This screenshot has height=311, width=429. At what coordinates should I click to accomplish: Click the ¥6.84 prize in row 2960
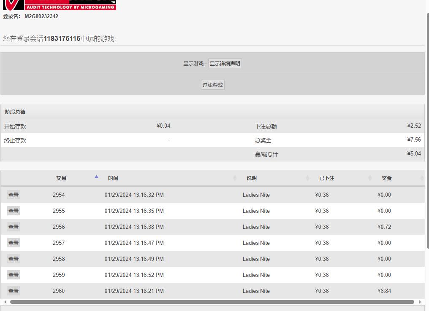pos(384,291)
